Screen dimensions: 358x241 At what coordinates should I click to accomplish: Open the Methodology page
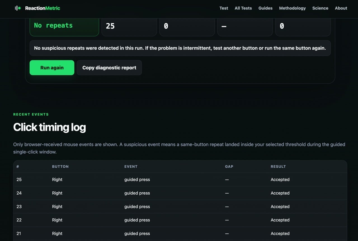coord(292,8)
